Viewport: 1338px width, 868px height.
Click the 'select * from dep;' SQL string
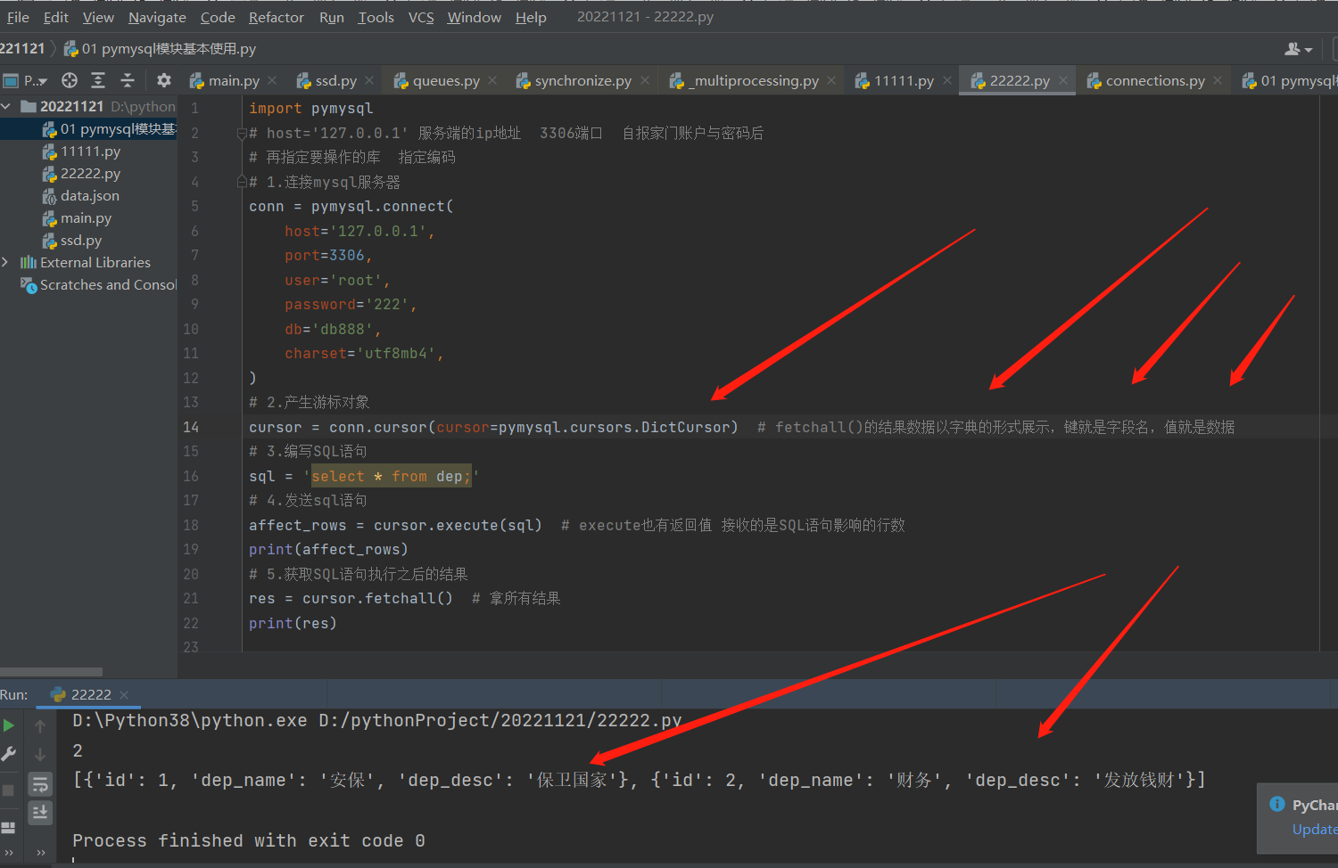point(391,477)
